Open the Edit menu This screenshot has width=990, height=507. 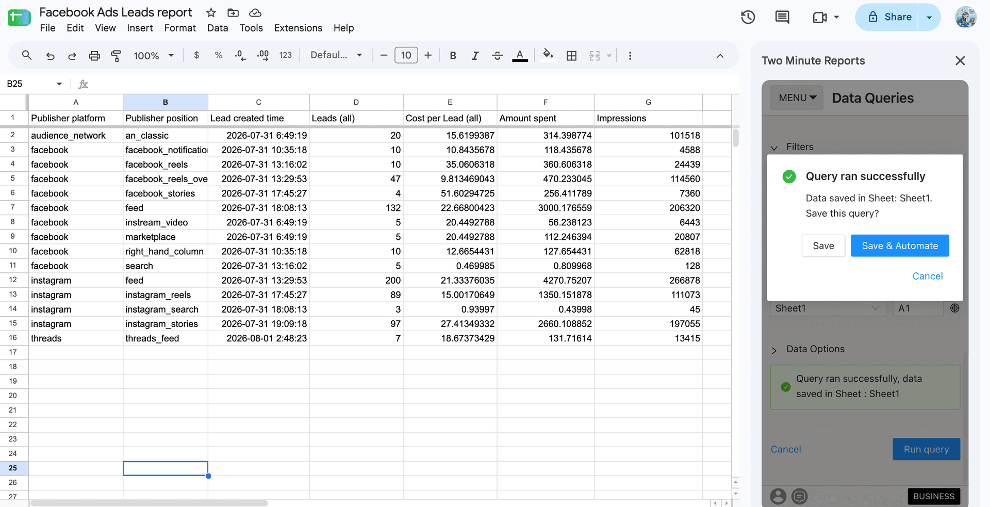pyautogui.click(x=75, y=28)
